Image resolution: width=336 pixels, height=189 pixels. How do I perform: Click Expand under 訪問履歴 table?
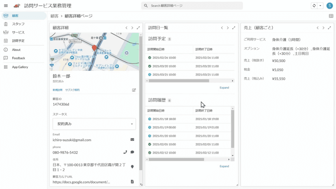(224, 166)
